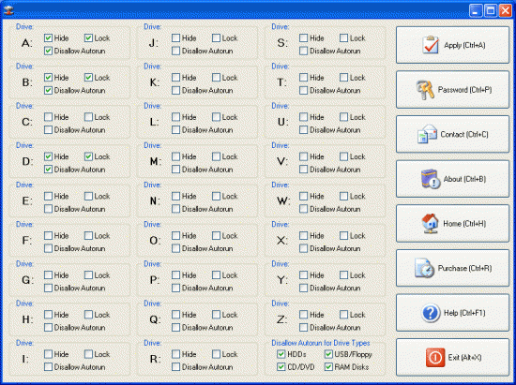Image resolution: width=516 pixels, height=385 pixels.
Task: Enable Lock for drive M
Action: (x=216, y=156)
